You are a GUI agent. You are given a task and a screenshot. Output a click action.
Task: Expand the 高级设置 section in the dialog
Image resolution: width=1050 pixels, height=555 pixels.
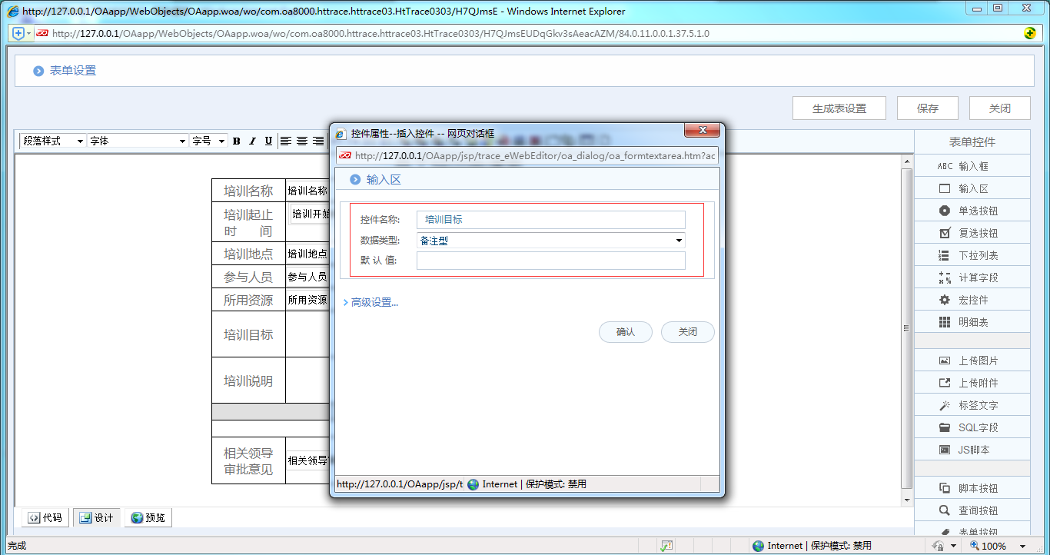coord(372,303)
